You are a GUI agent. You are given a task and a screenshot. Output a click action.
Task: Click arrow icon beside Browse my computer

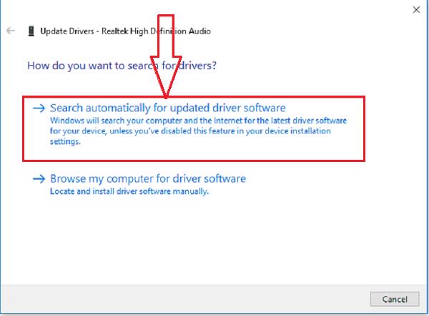point(39,179)
